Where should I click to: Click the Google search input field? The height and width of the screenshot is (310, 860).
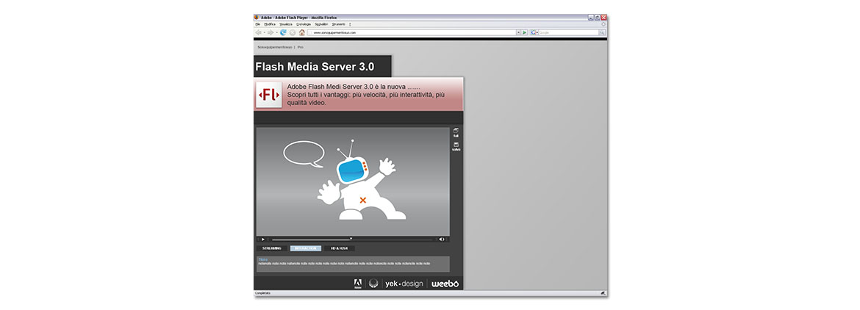[569, 33]
